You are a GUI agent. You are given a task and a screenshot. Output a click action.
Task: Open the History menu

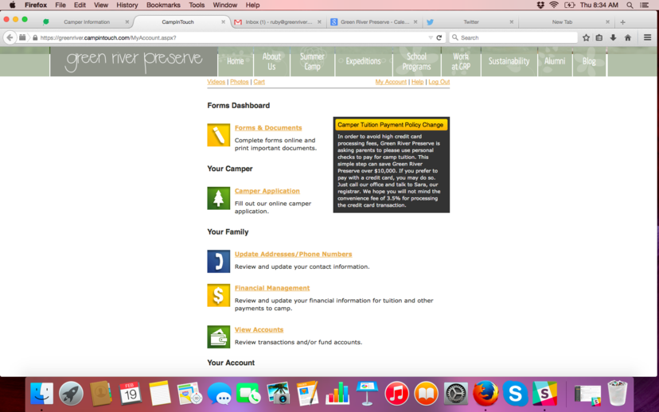[x=127, y=5]
